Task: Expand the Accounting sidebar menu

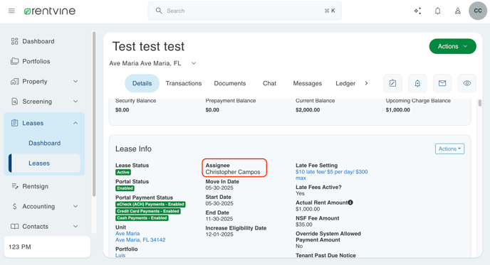Action: pos(75,207)
